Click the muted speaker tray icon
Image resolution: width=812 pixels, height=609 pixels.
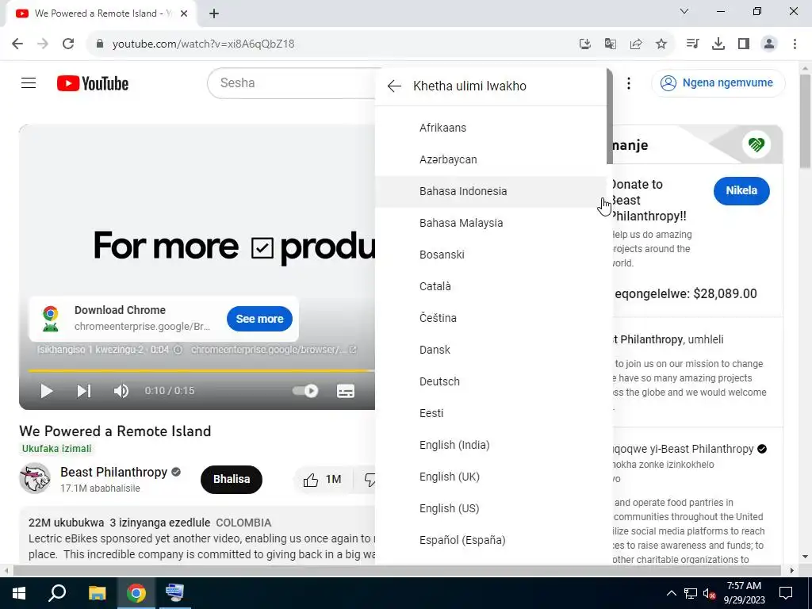click(710, 593)
